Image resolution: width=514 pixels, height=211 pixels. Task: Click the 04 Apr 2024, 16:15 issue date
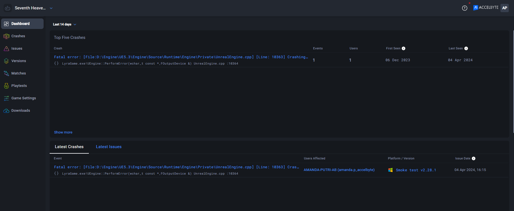point(470,170)
